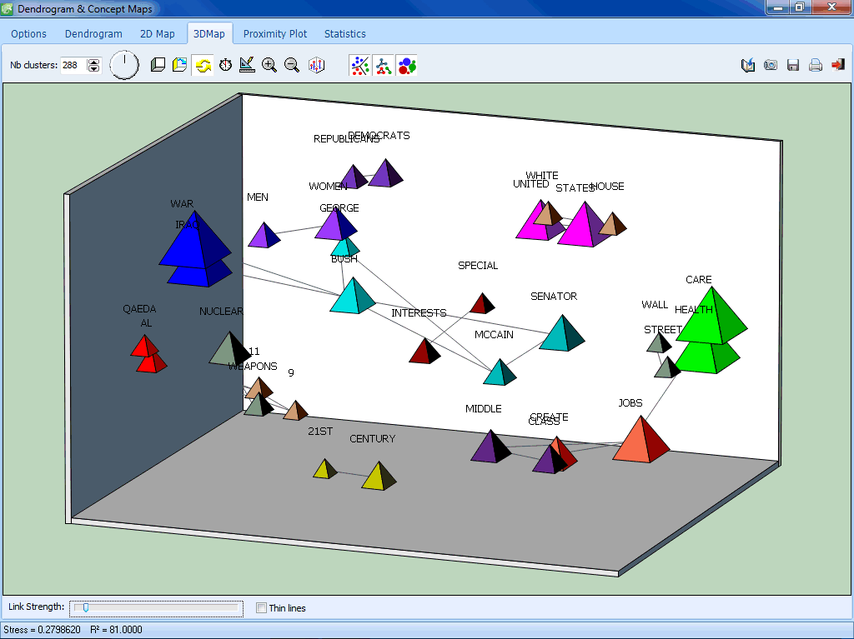Viewport: 854px width, 639px height.
Task: Click the floppy disk save icon
Action: pyautogui.click(x=793, y=65)
